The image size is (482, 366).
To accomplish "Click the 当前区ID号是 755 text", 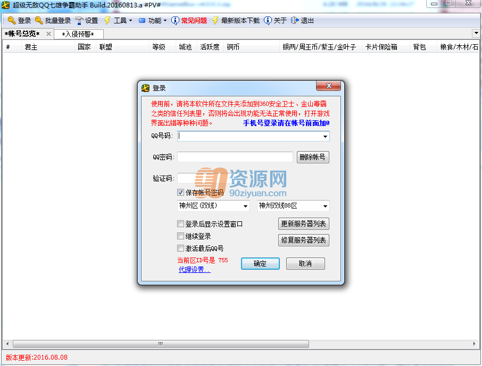I will click(203, 260).
